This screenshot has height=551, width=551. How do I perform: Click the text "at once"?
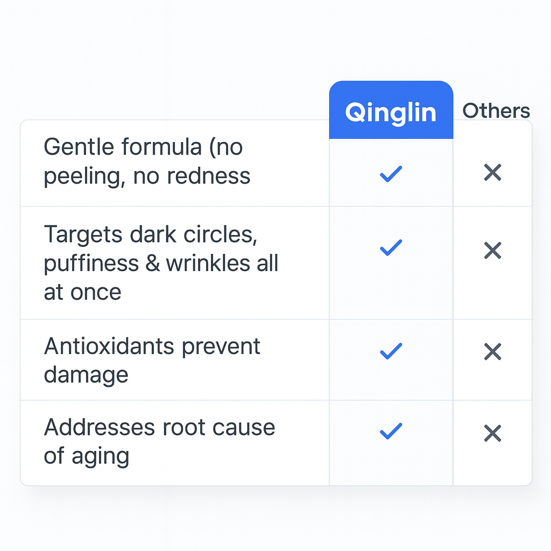point(82,292)
